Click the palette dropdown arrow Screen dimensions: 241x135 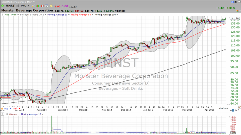pyautogui.click(x=240, y=11)
